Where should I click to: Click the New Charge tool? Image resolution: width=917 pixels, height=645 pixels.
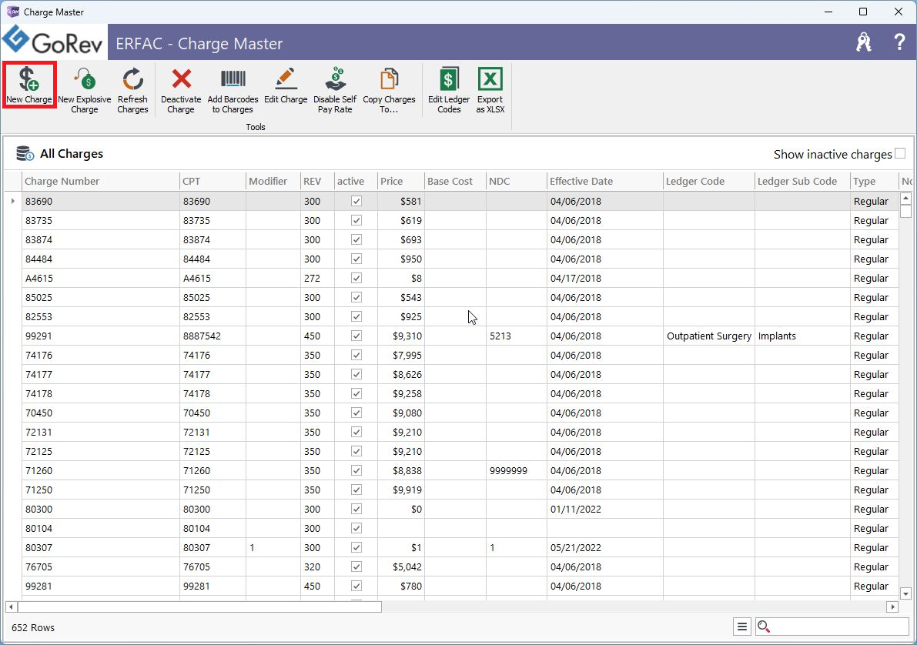point(29,85)
